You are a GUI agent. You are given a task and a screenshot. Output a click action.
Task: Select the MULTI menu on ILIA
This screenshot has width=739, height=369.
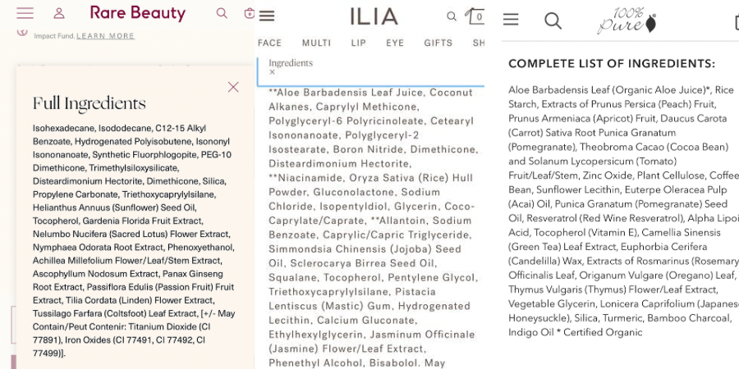317,43
